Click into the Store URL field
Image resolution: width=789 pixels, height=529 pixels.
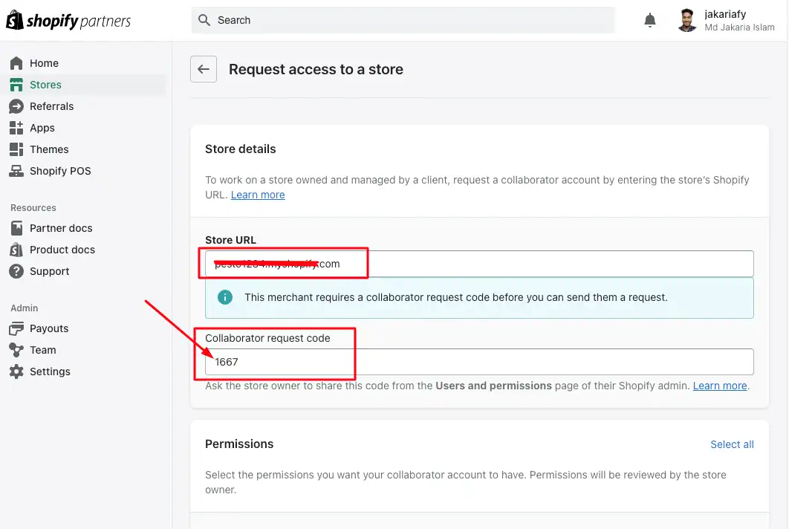(479, 264)
